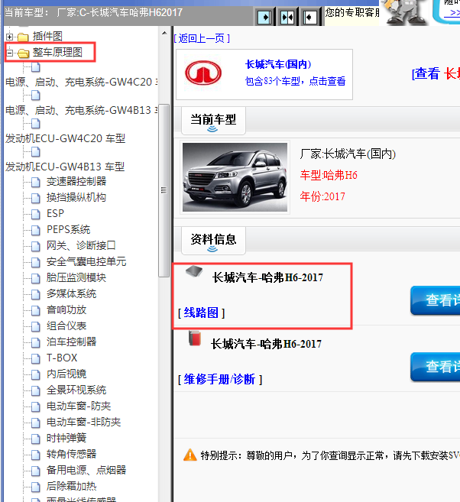This screenshot has height=502, width=460.
Task: Click the document icon beside 泊车控制器
Action: pos(36,342)
